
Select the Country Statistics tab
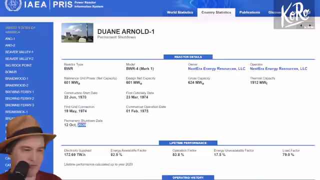coord(216,12)
